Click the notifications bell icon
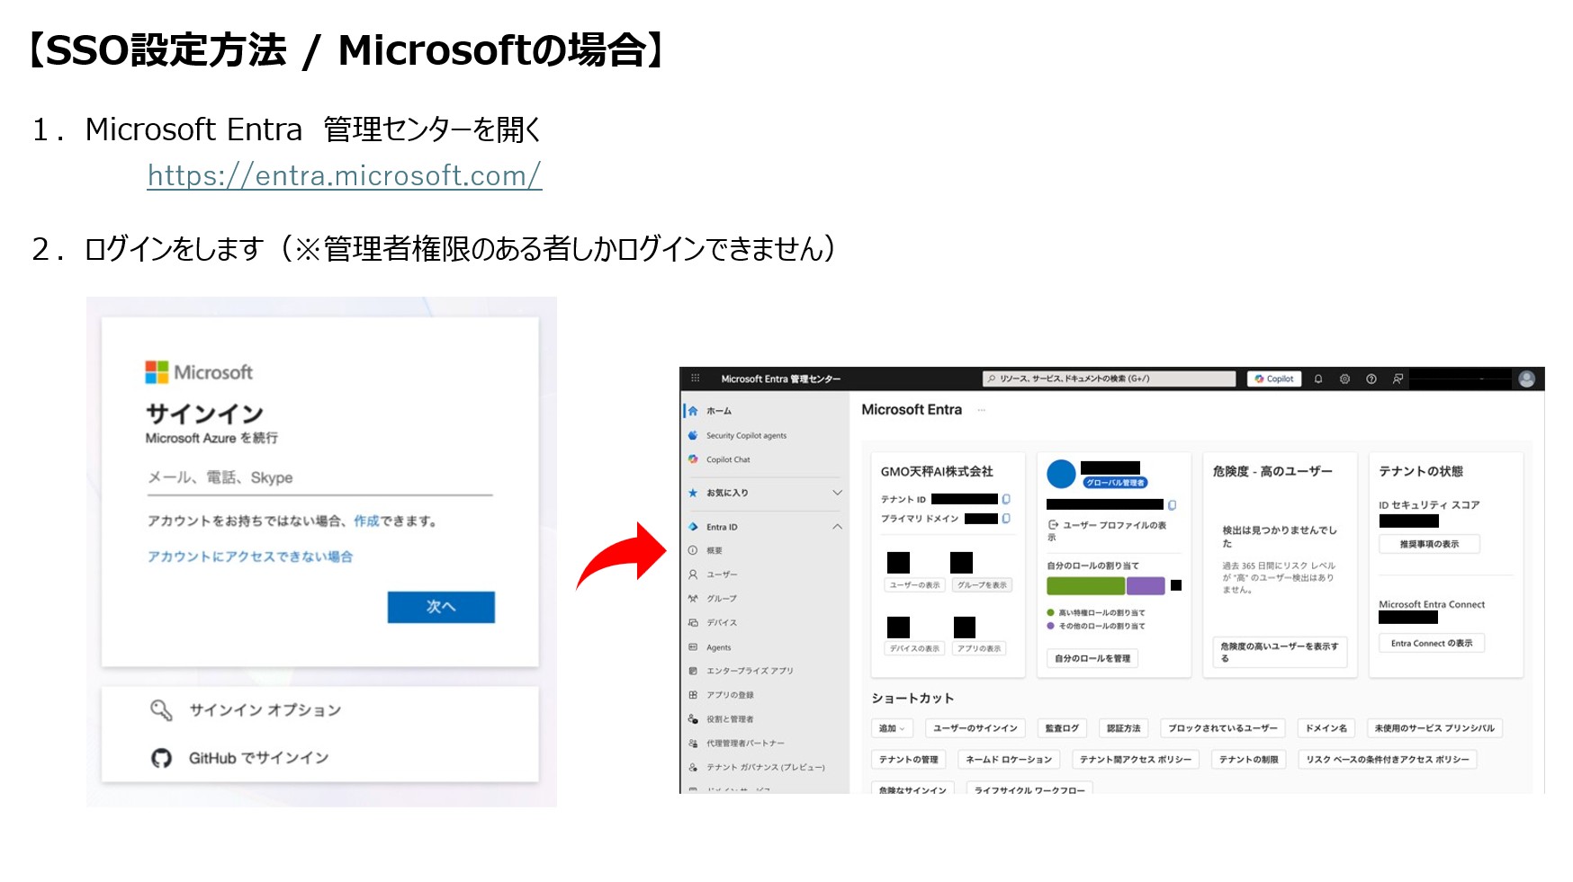The image size is (1573, 882). 1318,379
